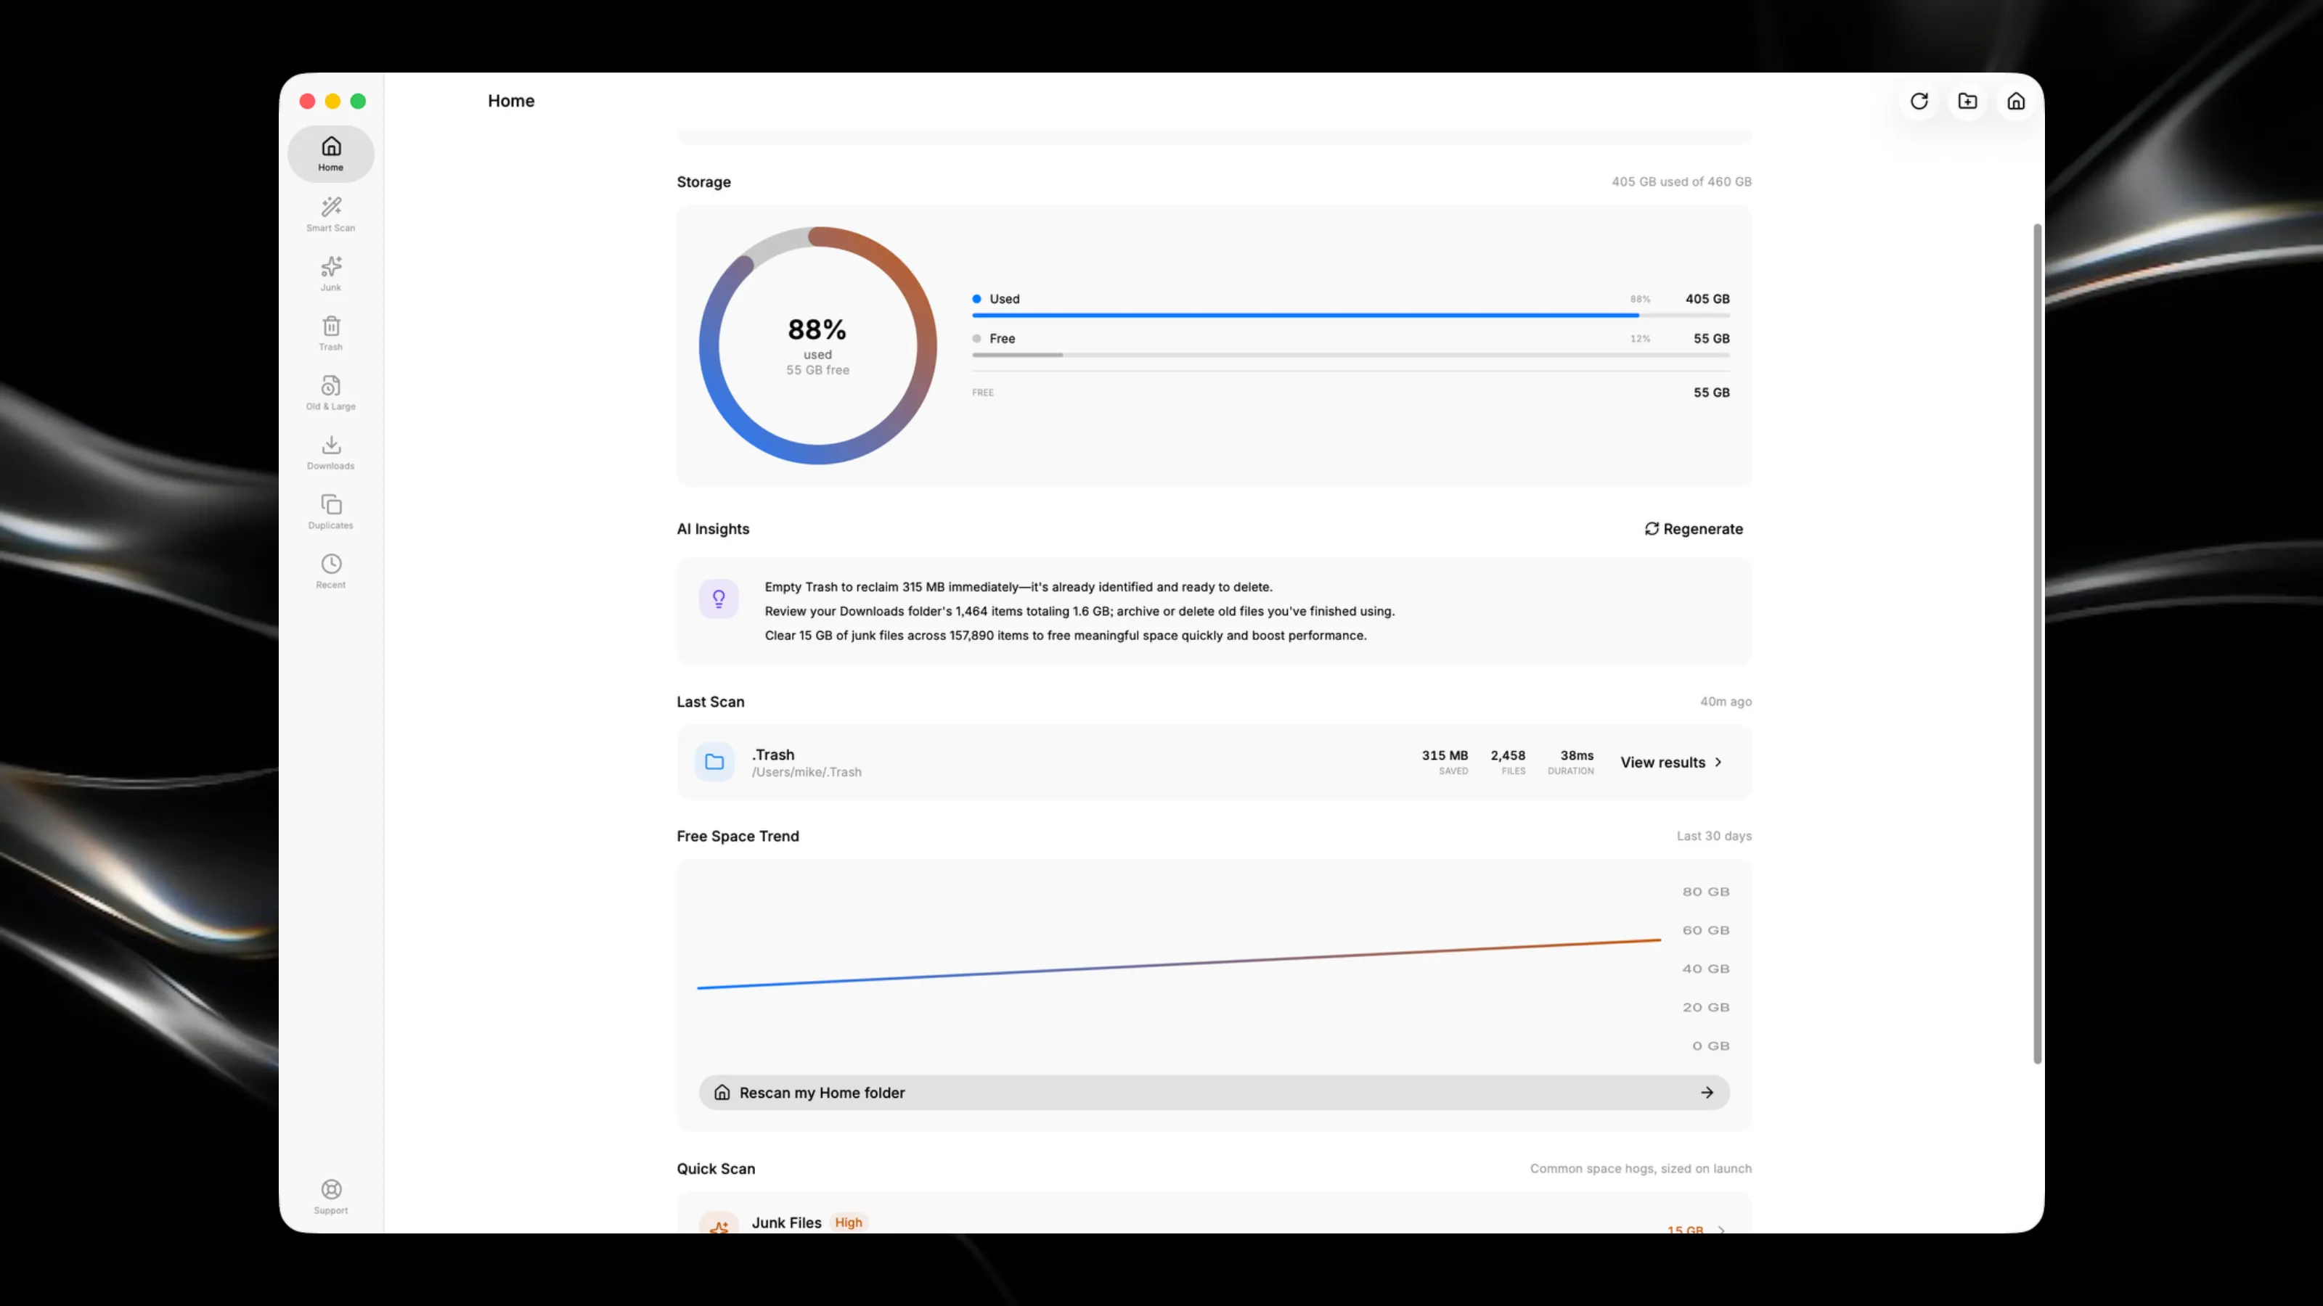The width and height of the screenshot is (2323, 1306).
Task: Click the '315 MB' saved value
Action: [1445, 755]
